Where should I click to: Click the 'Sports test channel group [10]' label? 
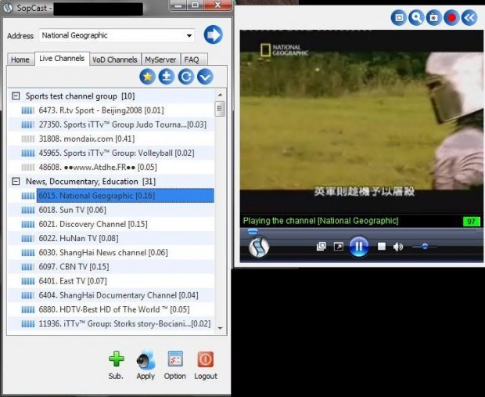tap(80, 96)
